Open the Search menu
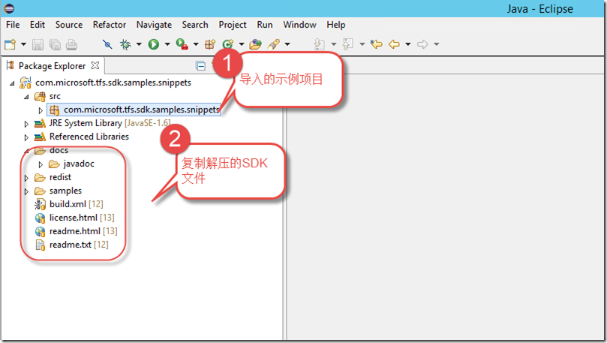Screen dimensions: 607x343 (195, 25)
